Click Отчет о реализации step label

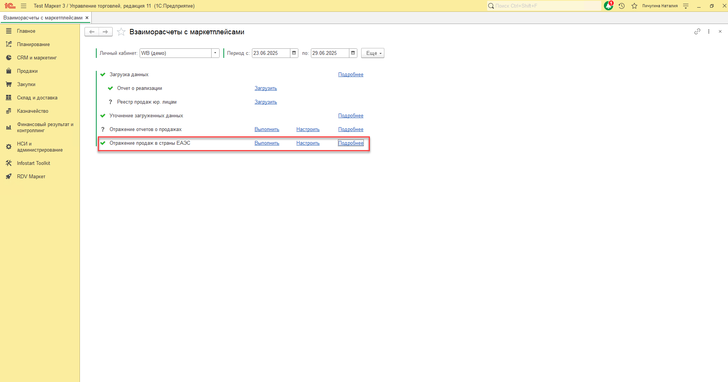click(x=140, y=88)
